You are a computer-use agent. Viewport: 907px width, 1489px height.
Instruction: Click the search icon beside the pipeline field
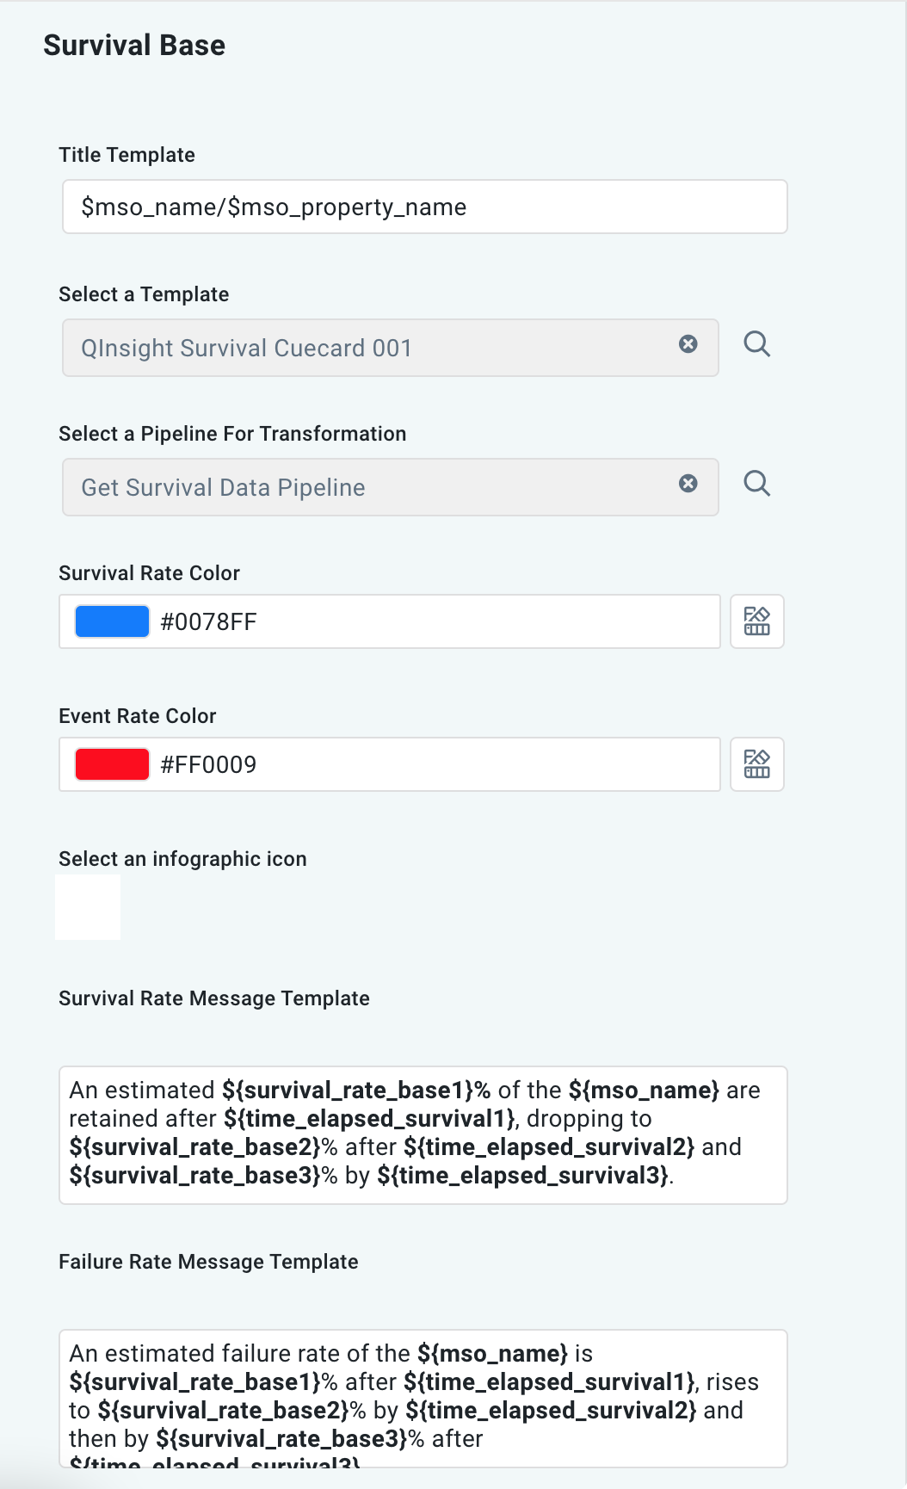coord(757,485)
